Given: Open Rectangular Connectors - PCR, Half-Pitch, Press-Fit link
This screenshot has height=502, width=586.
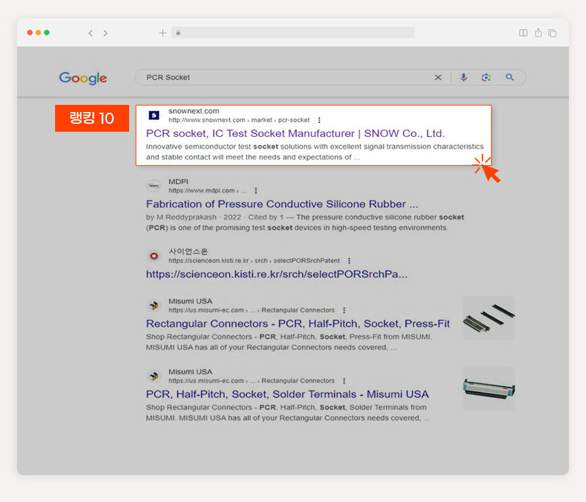Looking at the screenshot, I should [298, 324].
